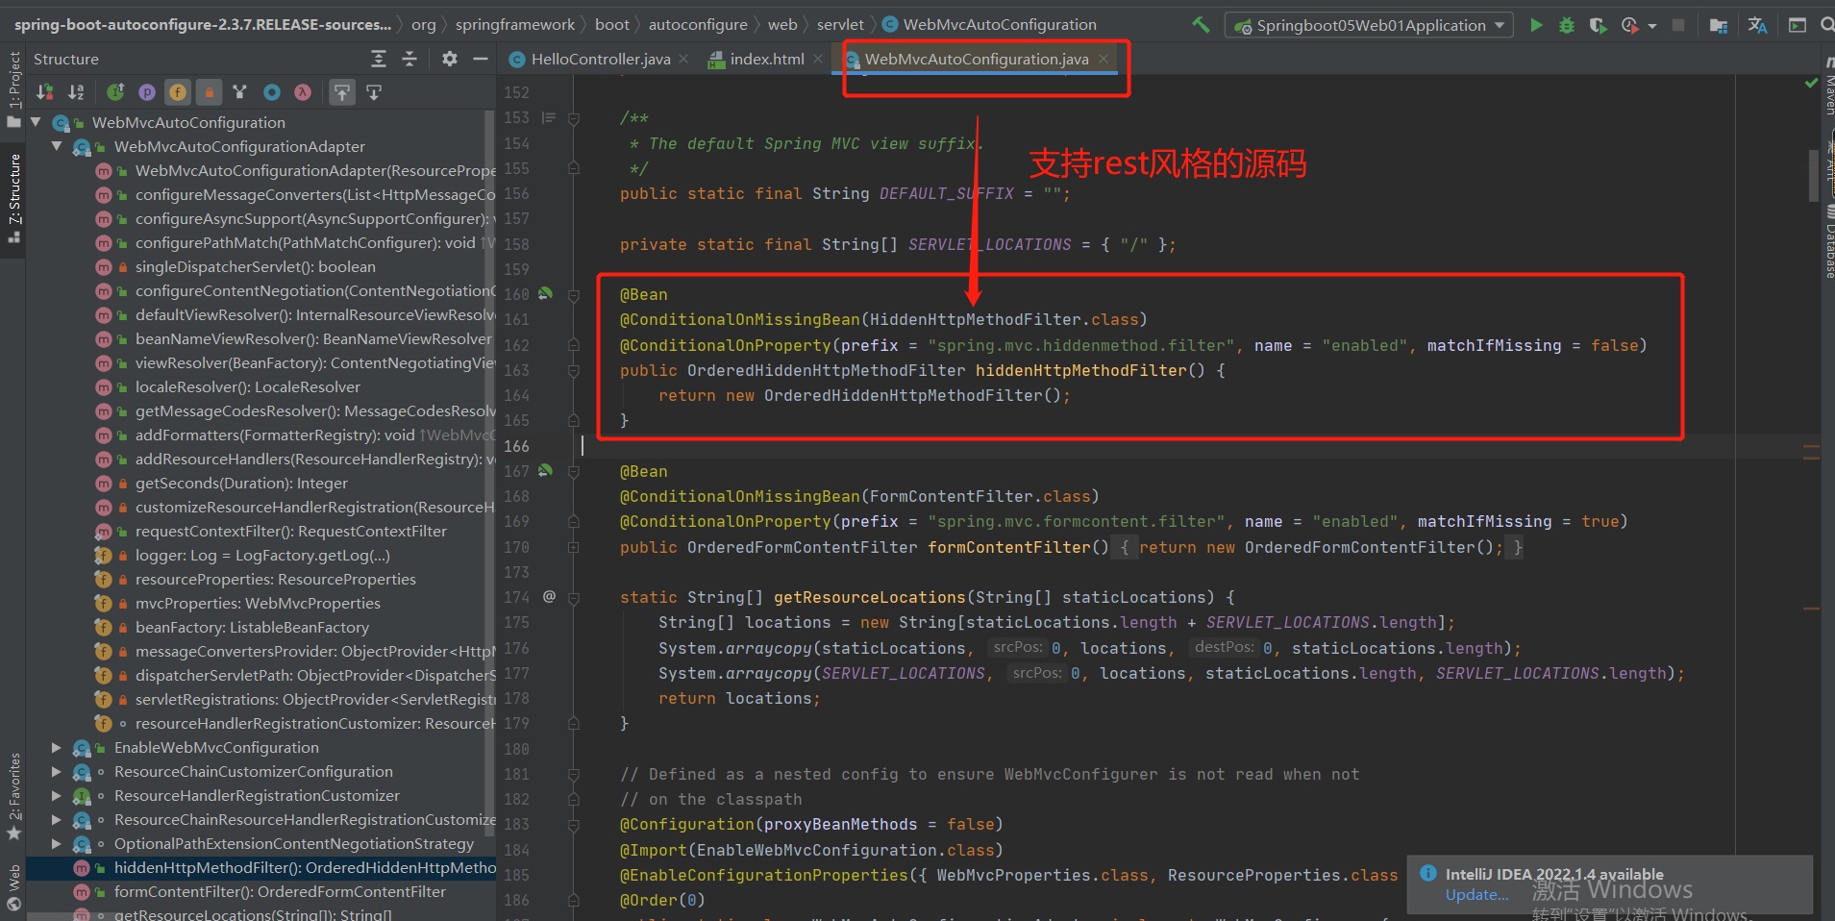This screenshot has height=921, width=1835.
Task: Click the translate icon in the toolbar
Action: coord(1758,25)
